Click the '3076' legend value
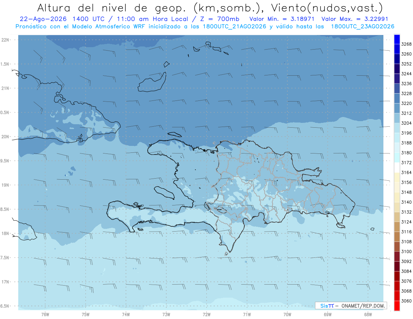 [x=406, y=281]
